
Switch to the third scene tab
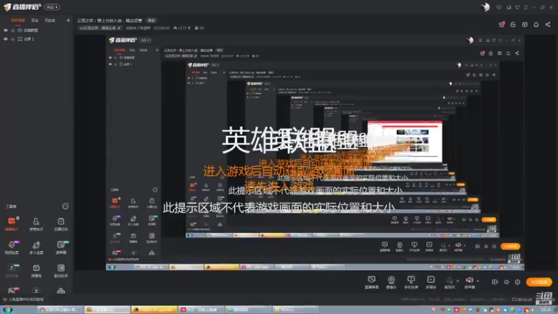[50, 20]
